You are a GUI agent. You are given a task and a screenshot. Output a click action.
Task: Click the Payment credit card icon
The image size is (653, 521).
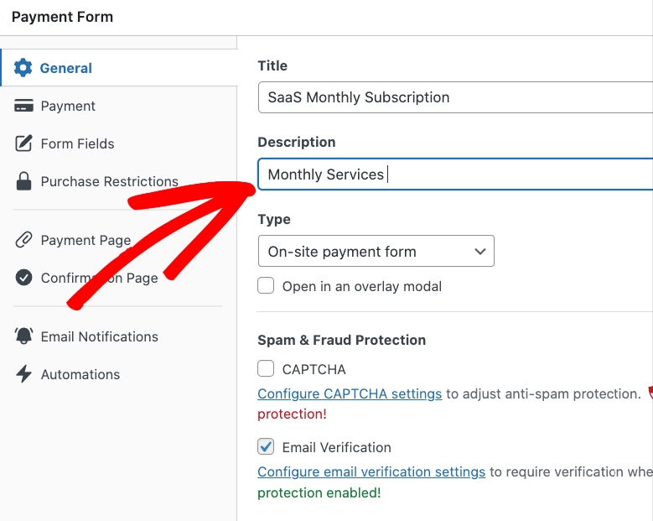(x=24, y=106)
